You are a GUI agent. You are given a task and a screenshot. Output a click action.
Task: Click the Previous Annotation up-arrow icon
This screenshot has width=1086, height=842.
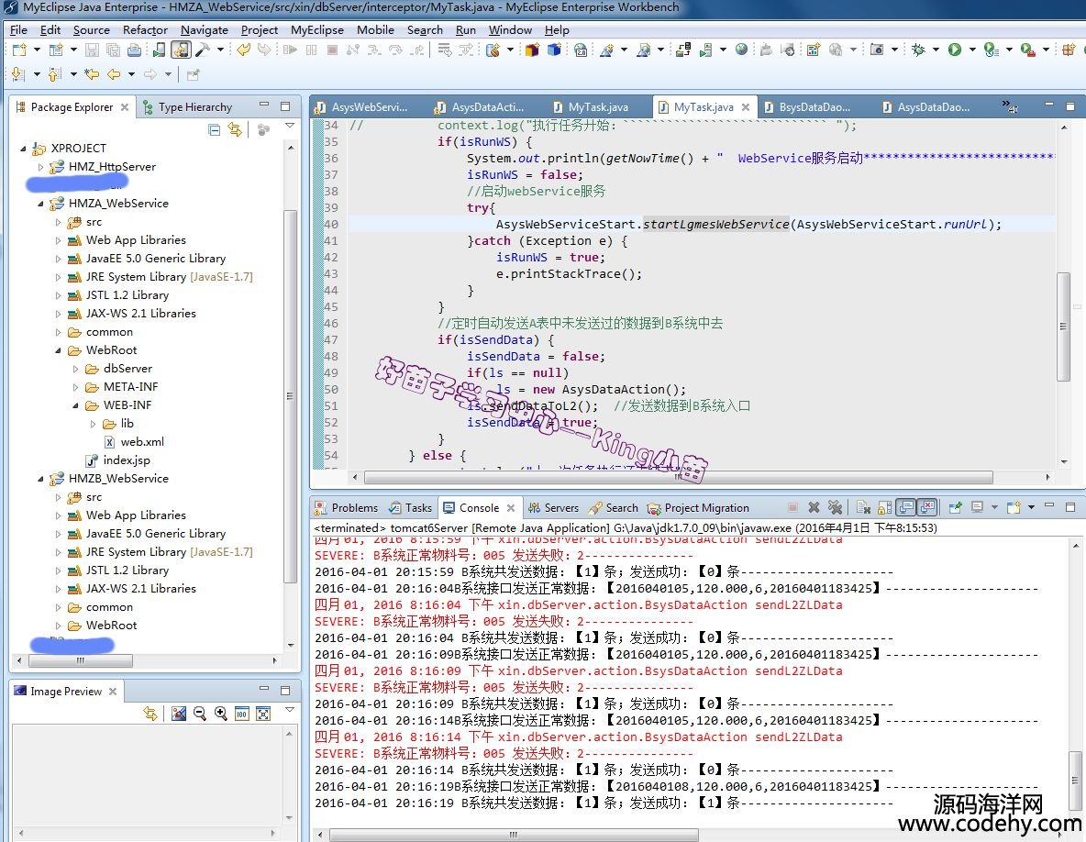[55, 74]
